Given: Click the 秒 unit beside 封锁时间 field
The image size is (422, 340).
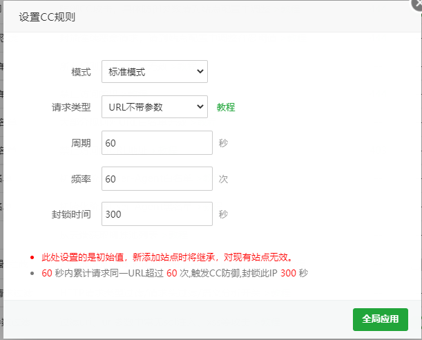Looking at the screenshot, I should pos(223,214).
